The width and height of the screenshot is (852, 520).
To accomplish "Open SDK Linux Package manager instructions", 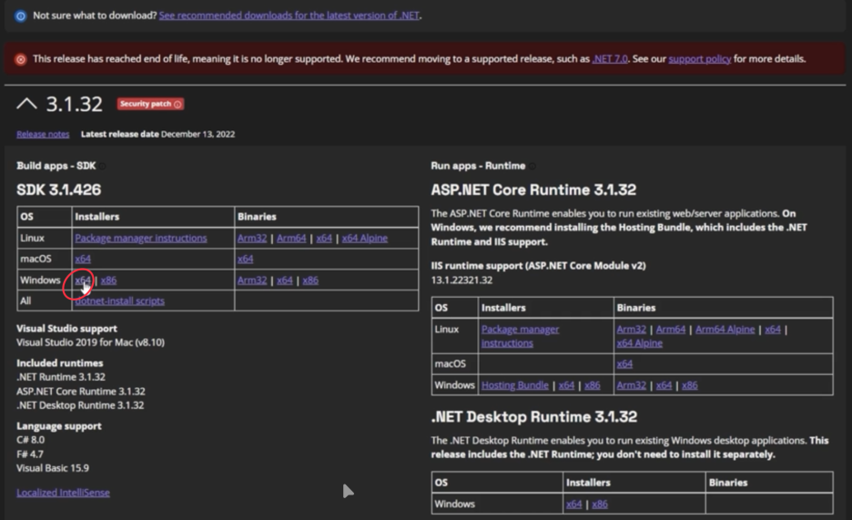I will (141, 238).
